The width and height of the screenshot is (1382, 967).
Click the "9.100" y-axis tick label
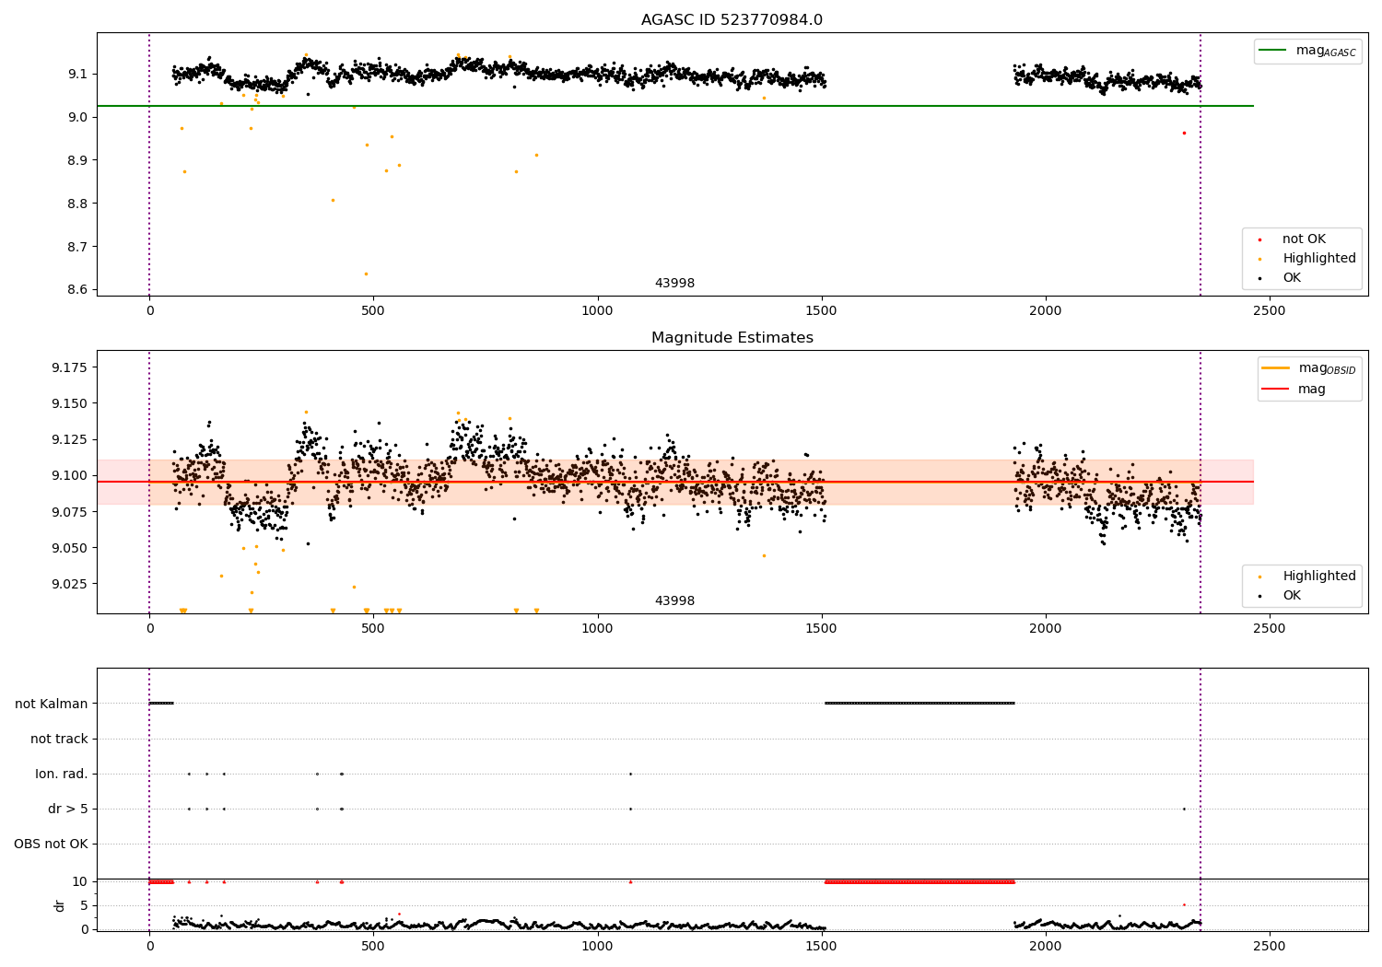(x=70, y=476)
